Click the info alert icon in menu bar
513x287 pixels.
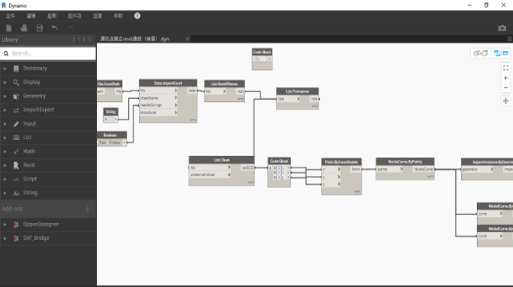pyautogui.click(x=137, y=16)
